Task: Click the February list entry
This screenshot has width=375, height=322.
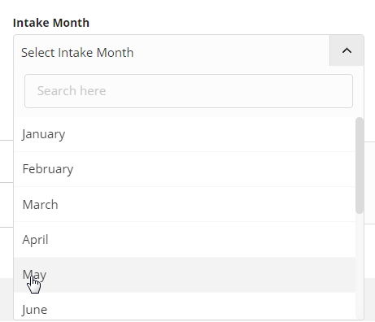Action: [x=185, y=169]
